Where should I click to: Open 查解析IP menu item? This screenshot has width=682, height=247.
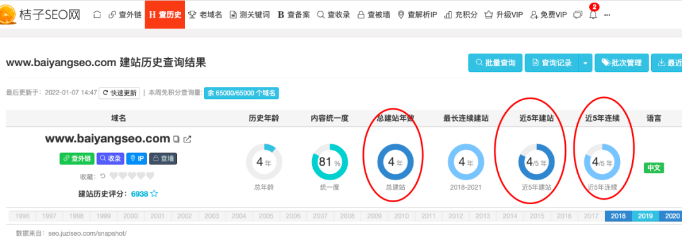pos(417,14)
